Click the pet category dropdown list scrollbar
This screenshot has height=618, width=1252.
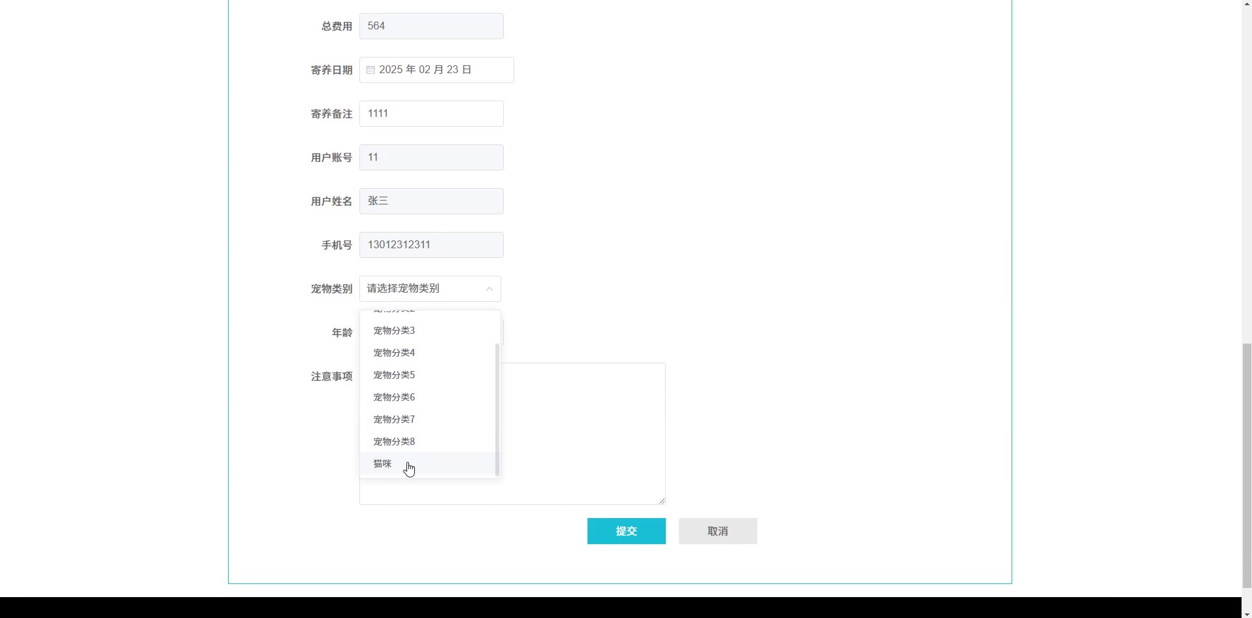tap(497, 410)
